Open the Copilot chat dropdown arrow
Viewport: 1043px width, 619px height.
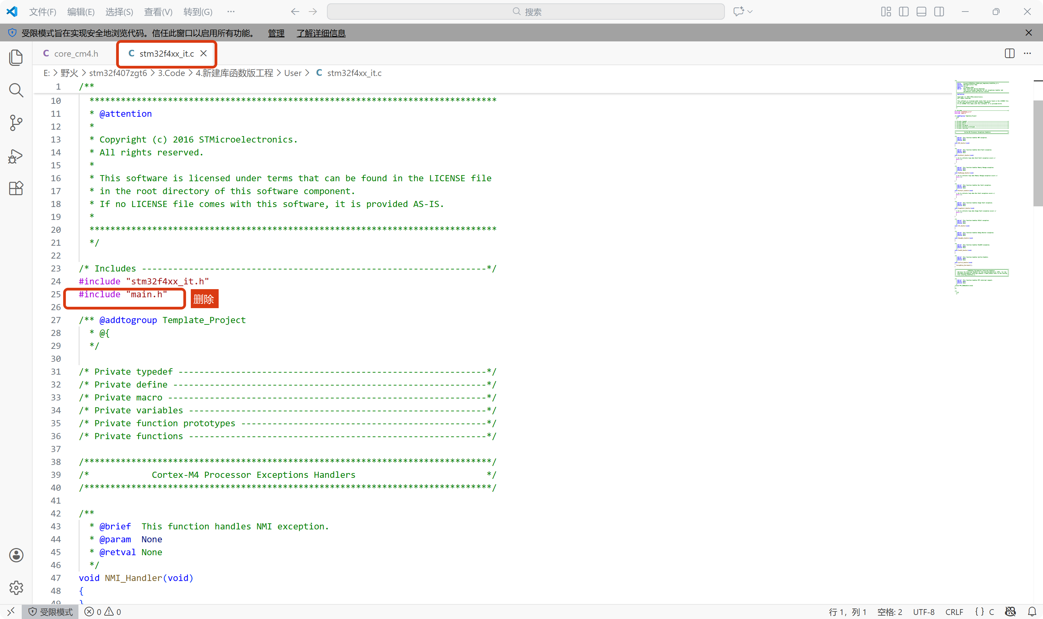pos(750,12)
